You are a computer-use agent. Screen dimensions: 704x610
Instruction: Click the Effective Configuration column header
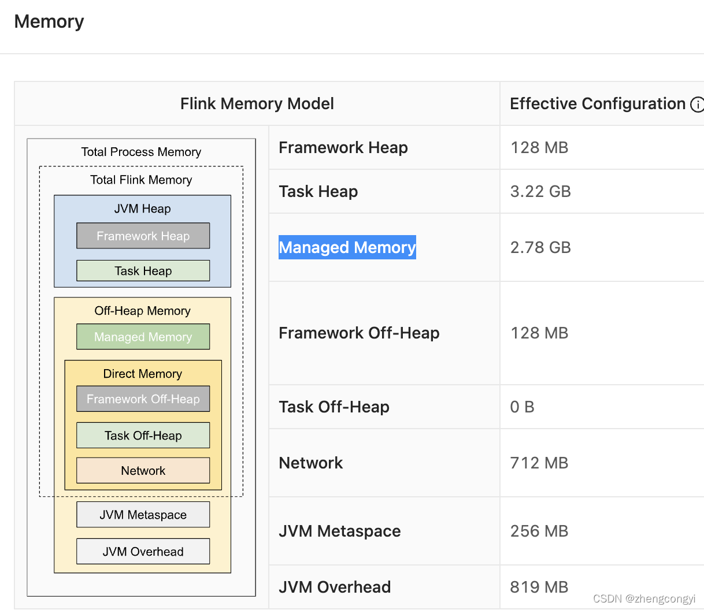pyautogui.click(x=598, y=104)
